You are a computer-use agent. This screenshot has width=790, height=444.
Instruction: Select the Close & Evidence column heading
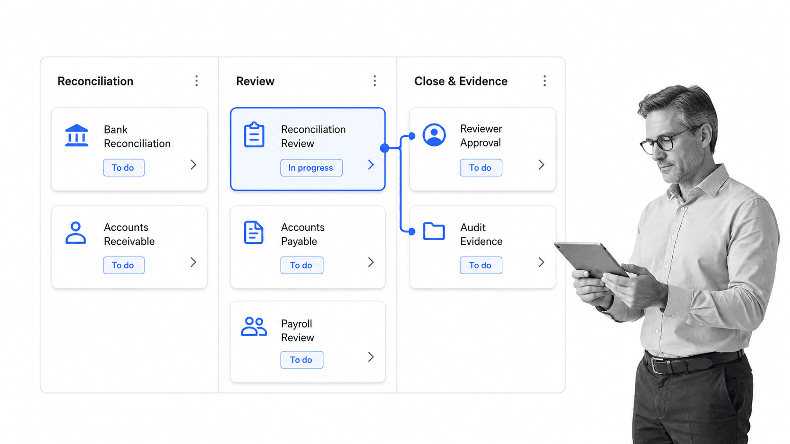click(461, 81)
